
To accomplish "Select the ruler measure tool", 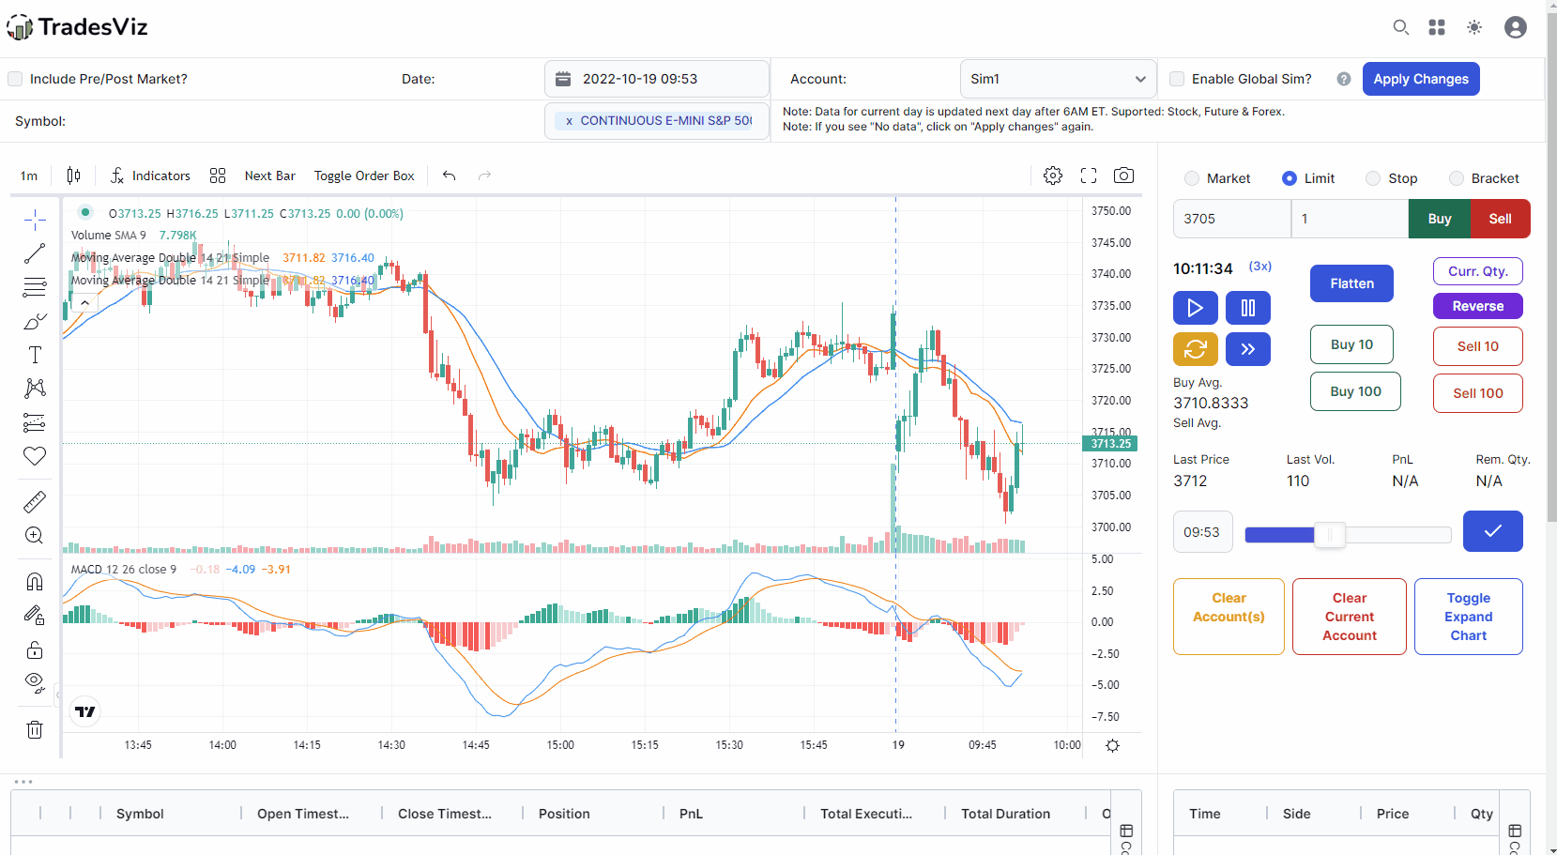I will pyautogui.click(x=35, y=502).
